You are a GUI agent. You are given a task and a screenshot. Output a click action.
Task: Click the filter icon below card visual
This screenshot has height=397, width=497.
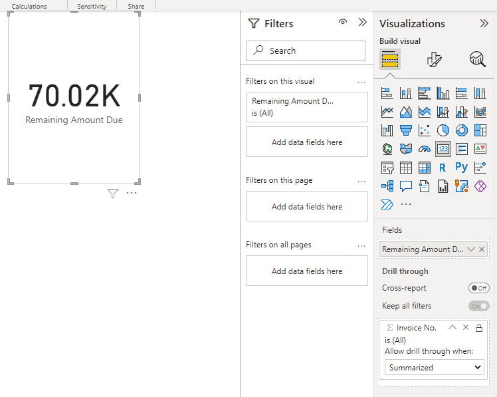pyautogui.click(x=113, y=193)
